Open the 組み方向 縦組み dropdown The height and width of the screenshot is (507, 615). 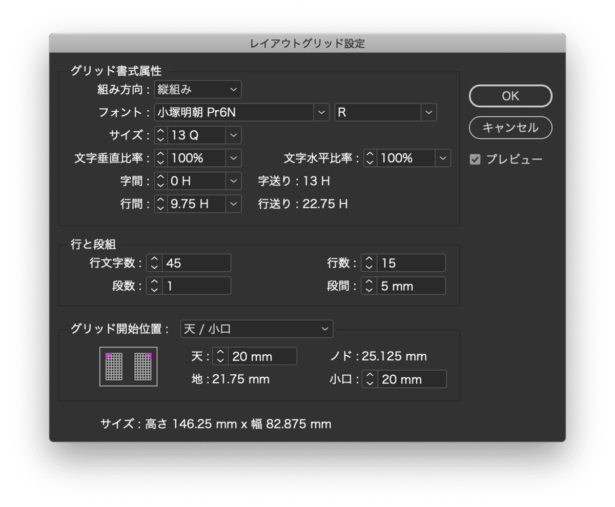tap(198, 89)
